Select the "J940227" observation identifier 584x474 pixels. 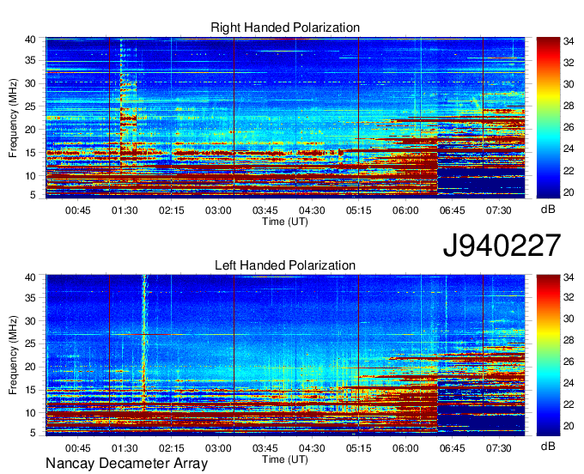click(x=502, y=245)
